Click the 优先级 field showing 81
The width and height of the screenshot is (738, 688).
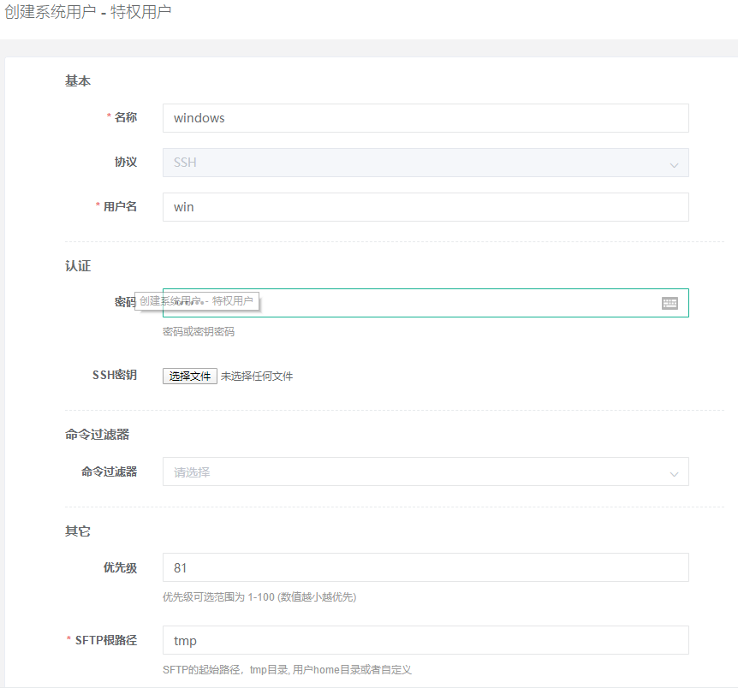[x=426, y=567]
